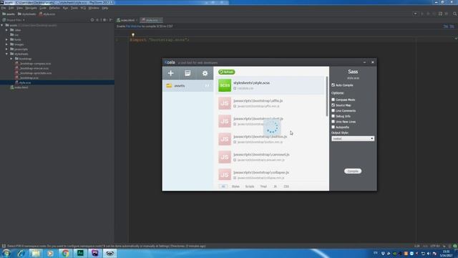The image size is (458, 258).
Task: Click the green SCSS icon for style.scss
Action: pos(225,85)
